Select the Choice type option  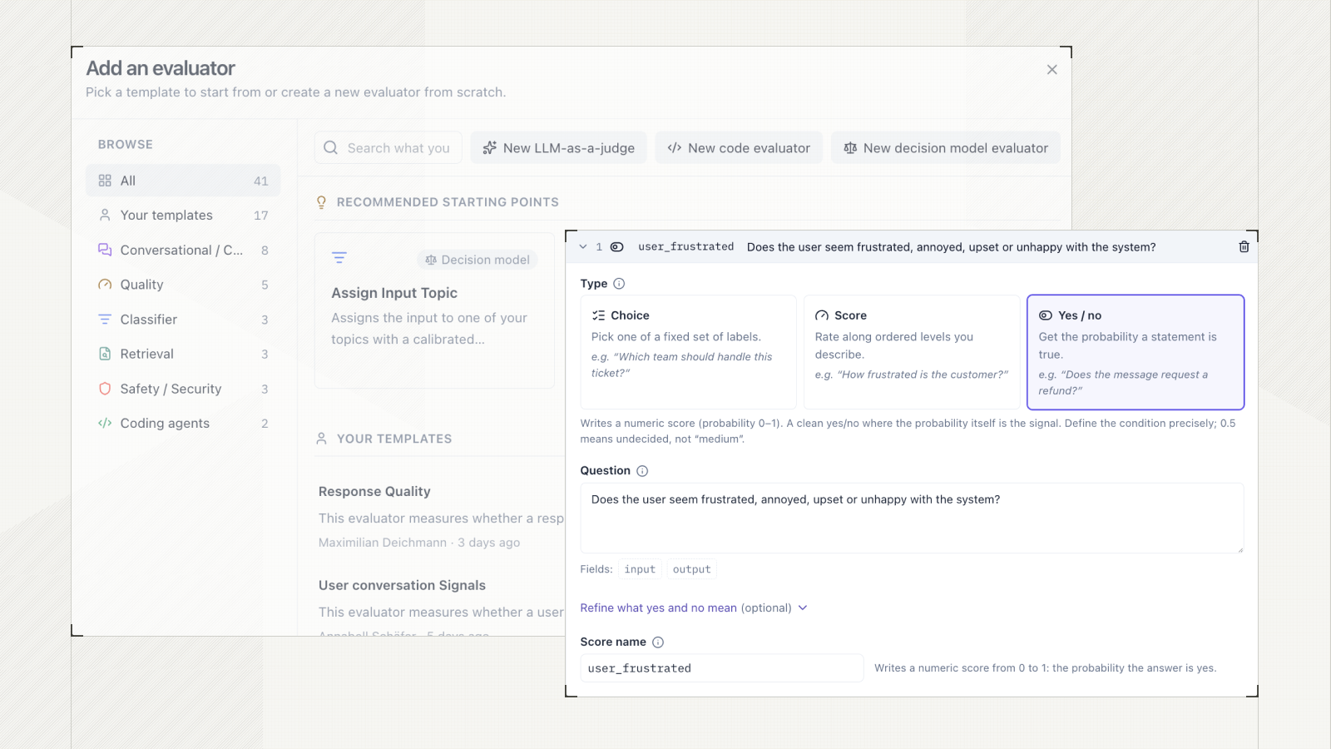pos(688,352)
